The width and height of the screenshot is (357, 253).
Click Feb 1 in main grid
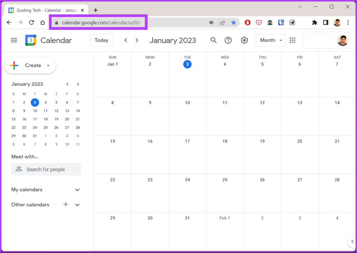click(225, 218)
